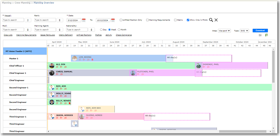Image resolution: width=280 pixels, height=136 pixels.
Task: Enable Unfilled Position Only checkbox
Action: (121, 20)
